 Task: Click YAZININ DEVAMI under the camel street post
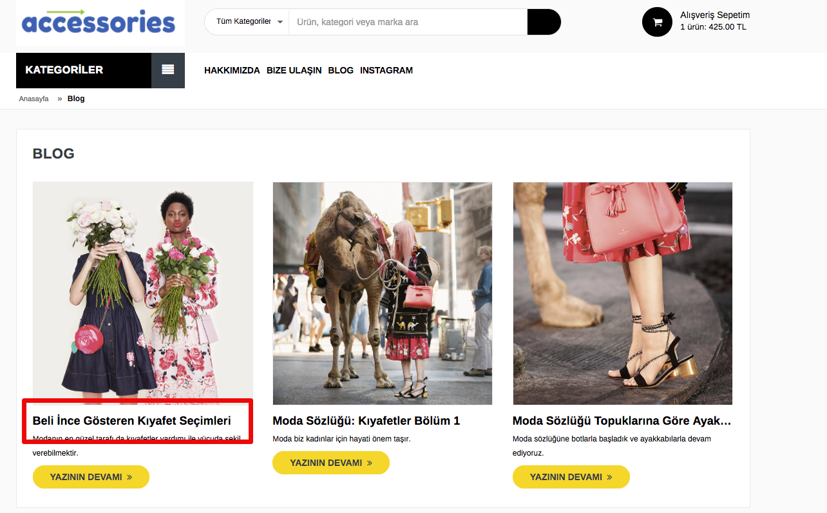point(330,463)
